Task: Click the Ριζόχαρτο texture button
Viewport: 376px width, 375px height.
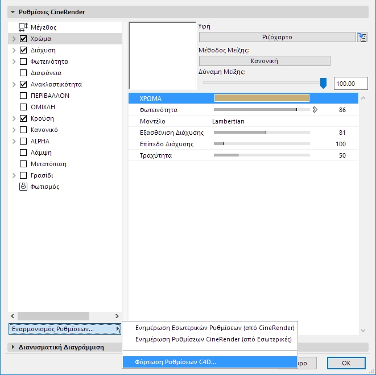Action: coord(277,37)
